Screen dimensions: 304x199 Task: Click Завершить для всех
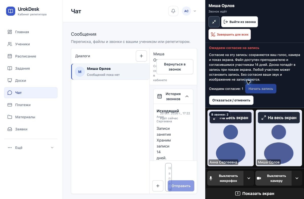(230, 34)
